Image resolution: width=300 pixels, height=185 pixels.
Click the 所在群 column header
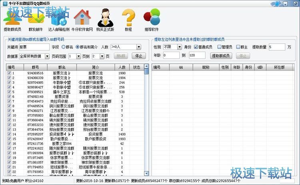point(279,67)
